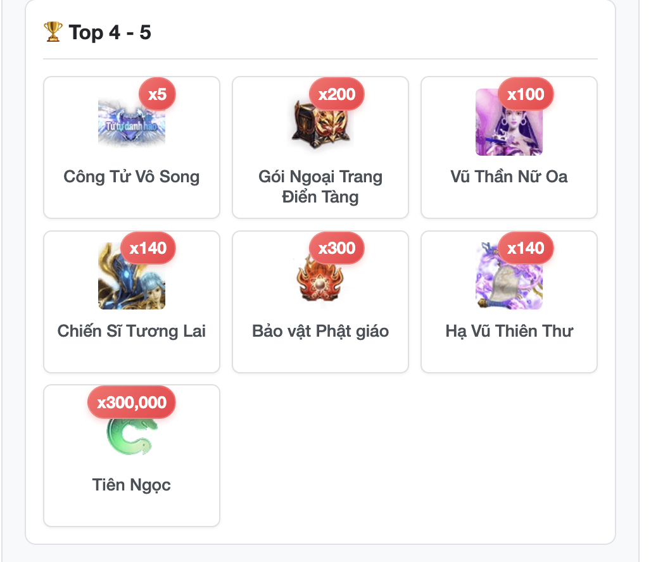
Task: Click the x300,000 quantity badge
Action: [132, 403]
